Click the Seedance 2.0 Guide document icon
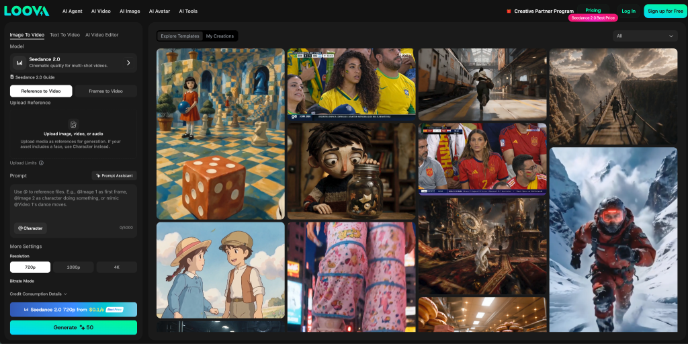Image resolution: width=688 pixels, height=344 pixels. 12,77
